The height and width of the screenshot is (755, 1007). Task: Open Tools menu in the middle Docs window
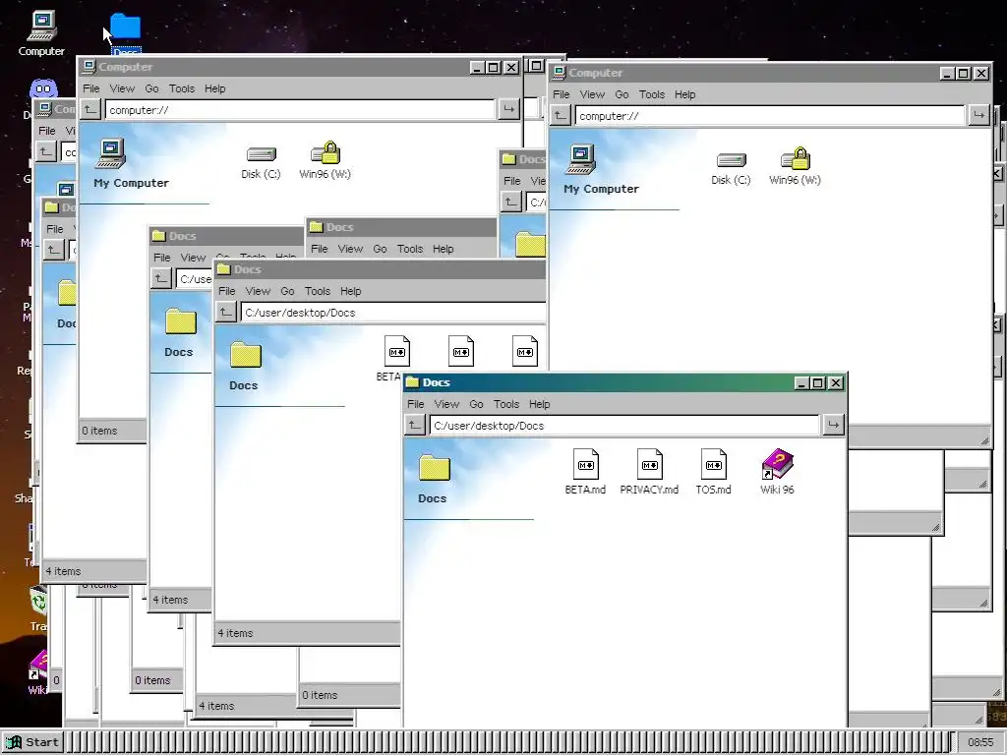pyautogui.click(x=318, y=291)
